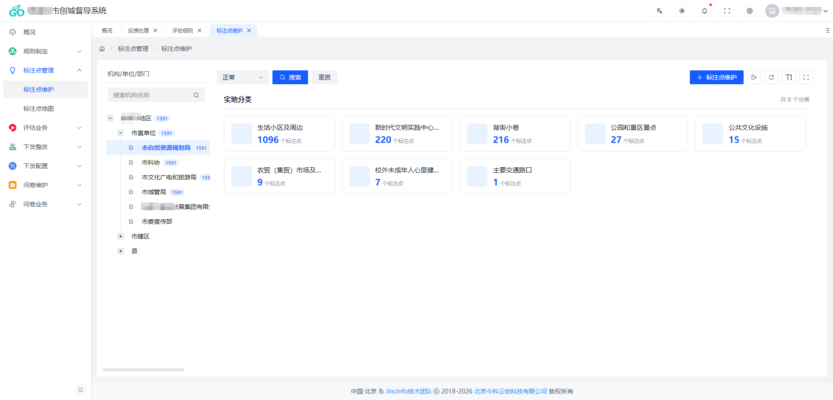The image size is (833, 400).
Task: Adjust table density via the text-size icon
Action: 789,77
